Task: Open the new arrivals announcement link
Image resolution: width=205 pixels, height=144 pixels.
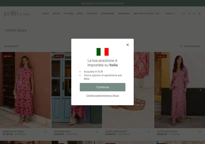Action: [x=102, y=3]
